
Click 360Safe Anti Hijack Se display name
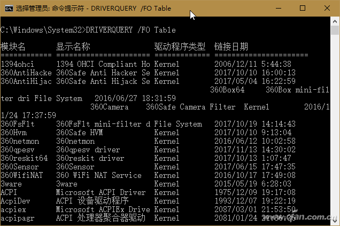point(103,81)
